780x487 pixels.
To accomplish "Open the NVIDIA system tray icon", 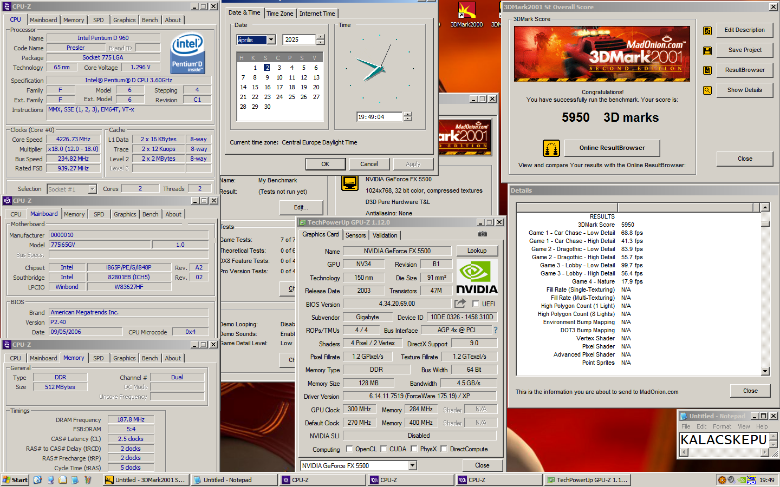I will (x=742, y=480).
